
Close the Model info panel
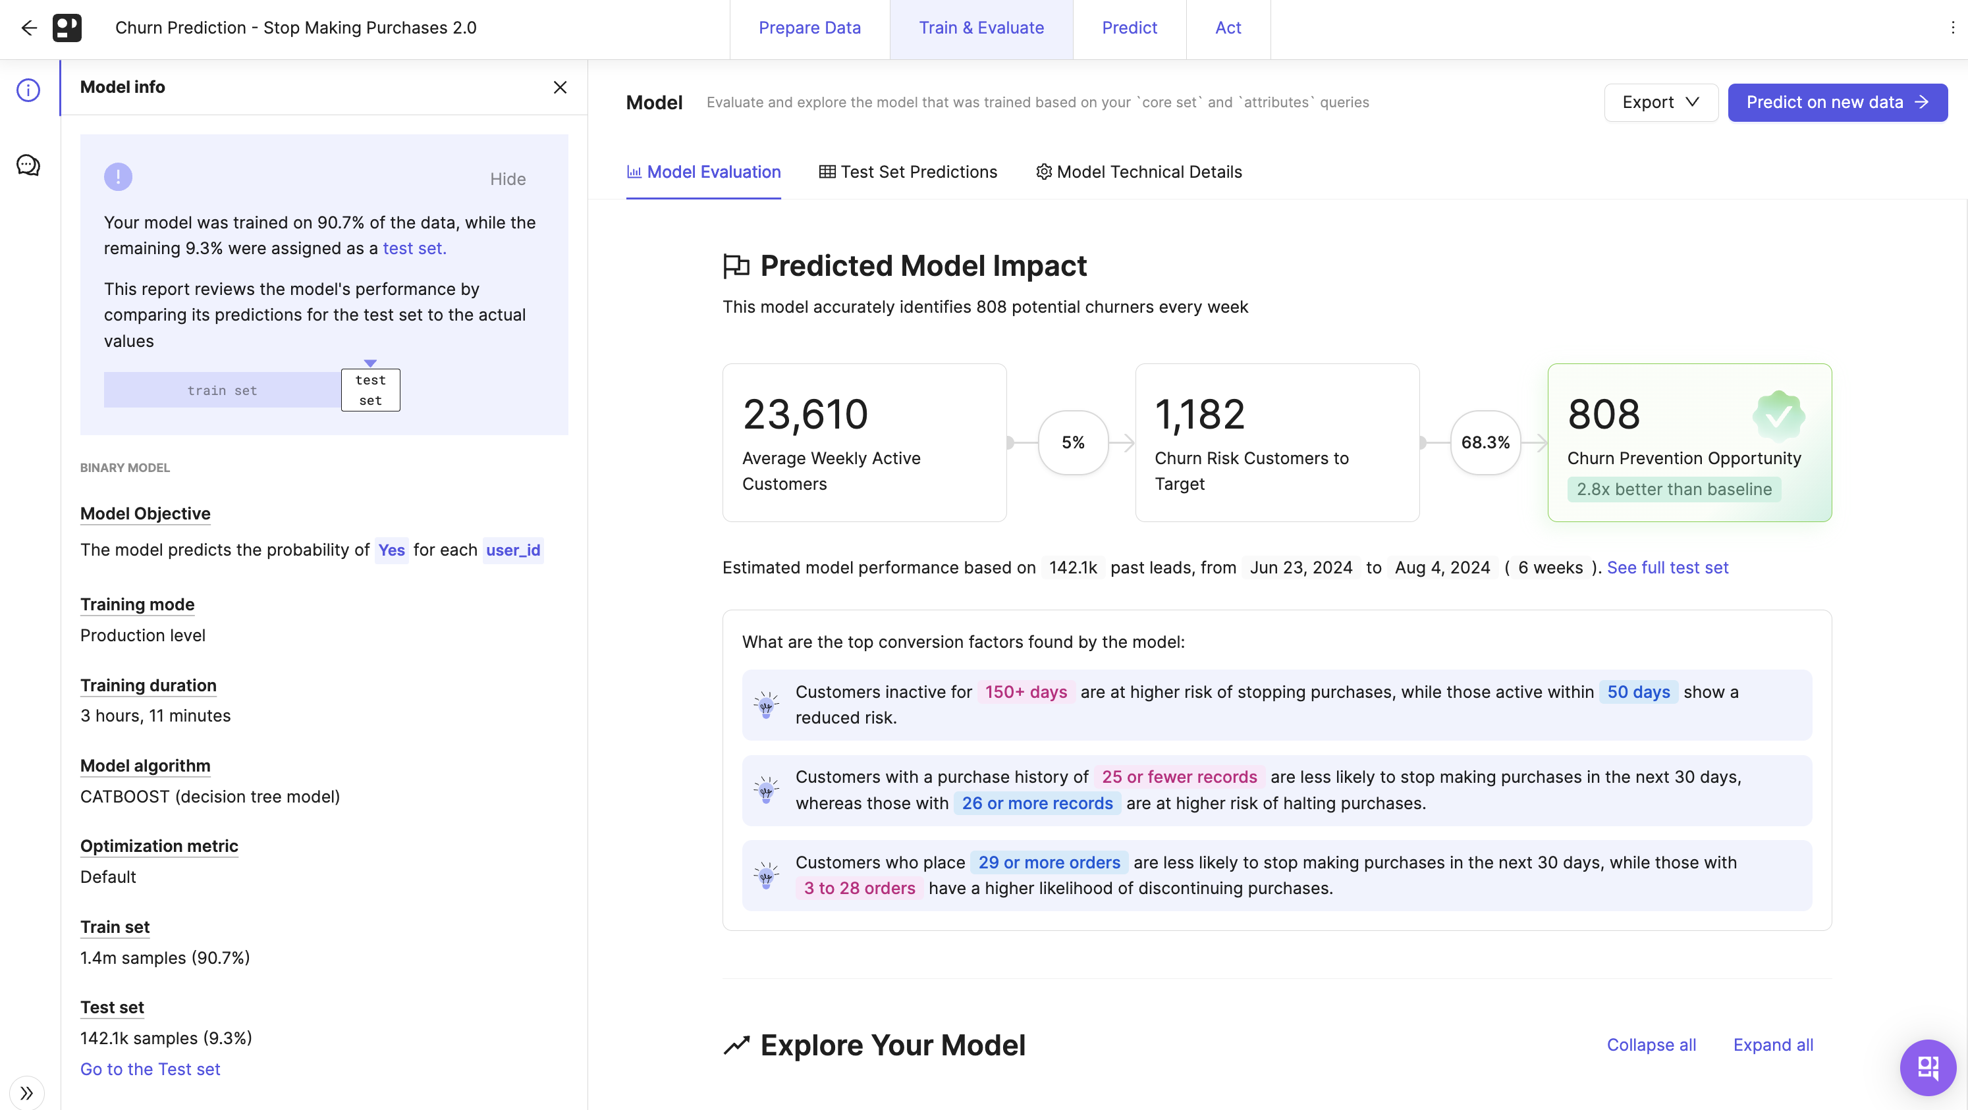click(x=560, y=88)
